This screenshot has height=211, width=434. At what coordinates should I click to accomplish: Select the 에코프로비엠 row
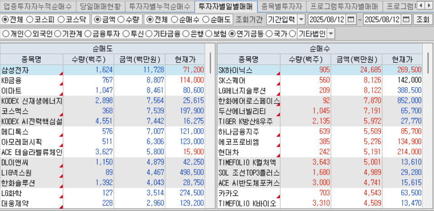(320, 142)
